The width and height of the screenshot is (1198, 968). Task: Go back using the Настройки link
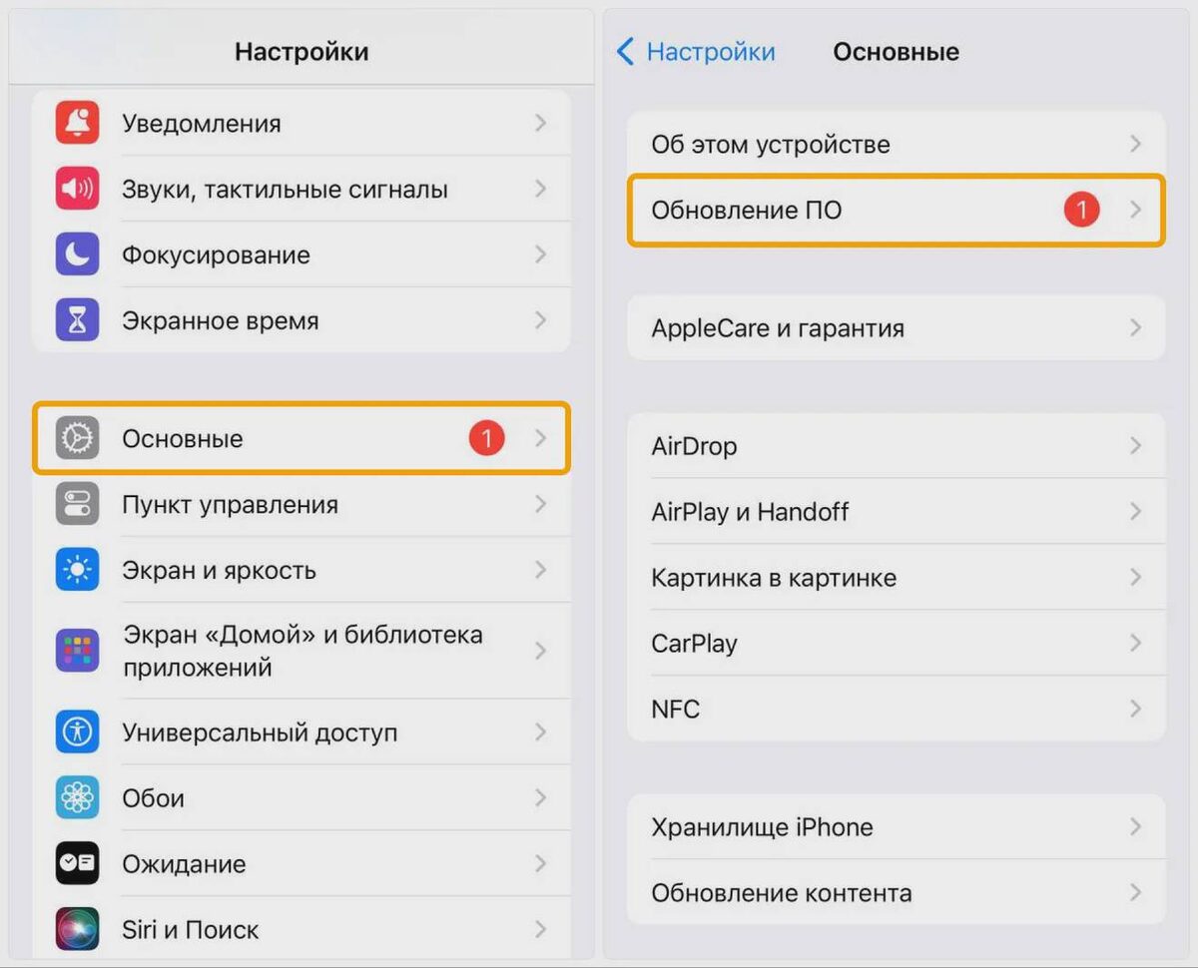[696, 52]
